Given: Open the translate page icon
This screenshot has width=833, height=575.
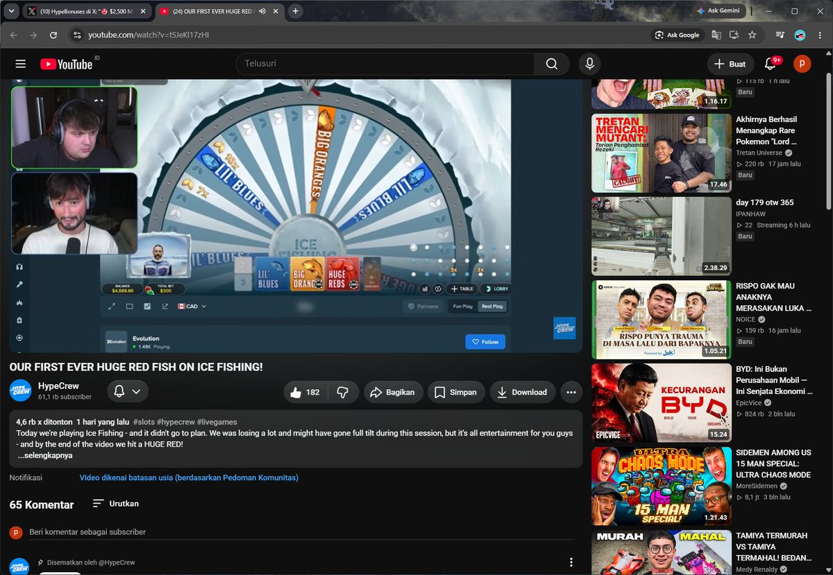Looking at the screenshot, I should [x=716, y=35].
